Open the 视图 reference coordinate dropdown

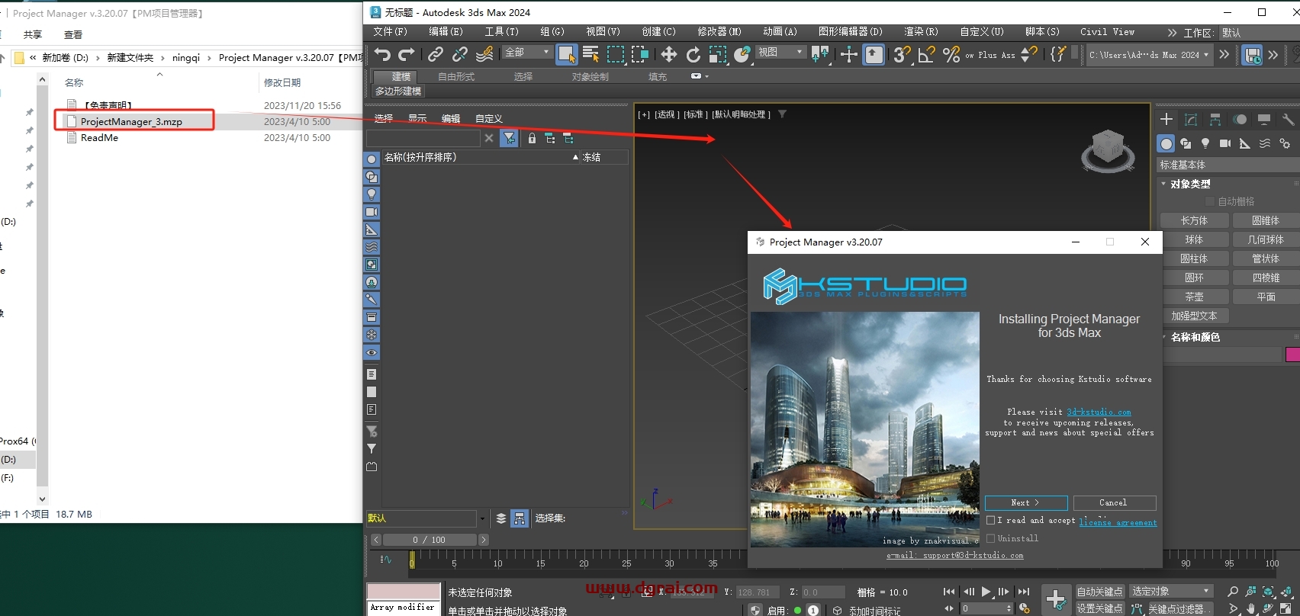tap(780, 52)
